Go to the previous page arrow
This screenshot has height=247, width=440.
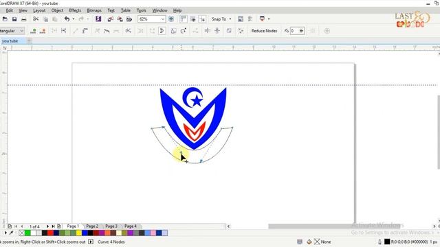click(22, 226)
